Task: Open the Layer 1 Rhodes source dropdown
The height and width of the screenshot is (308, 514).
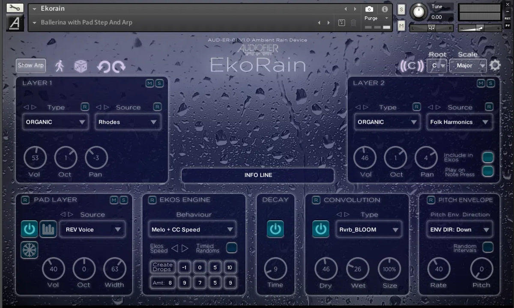Action: tap(127, 122)
